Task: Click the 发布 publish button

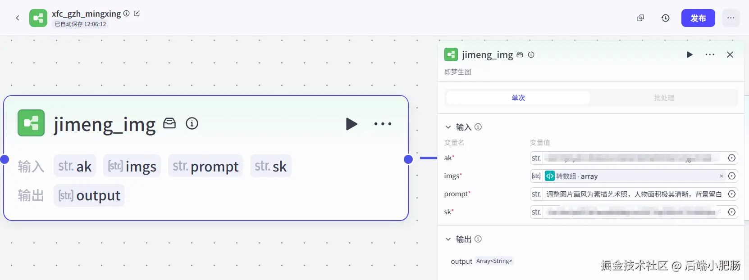Action: click(698, 18)
